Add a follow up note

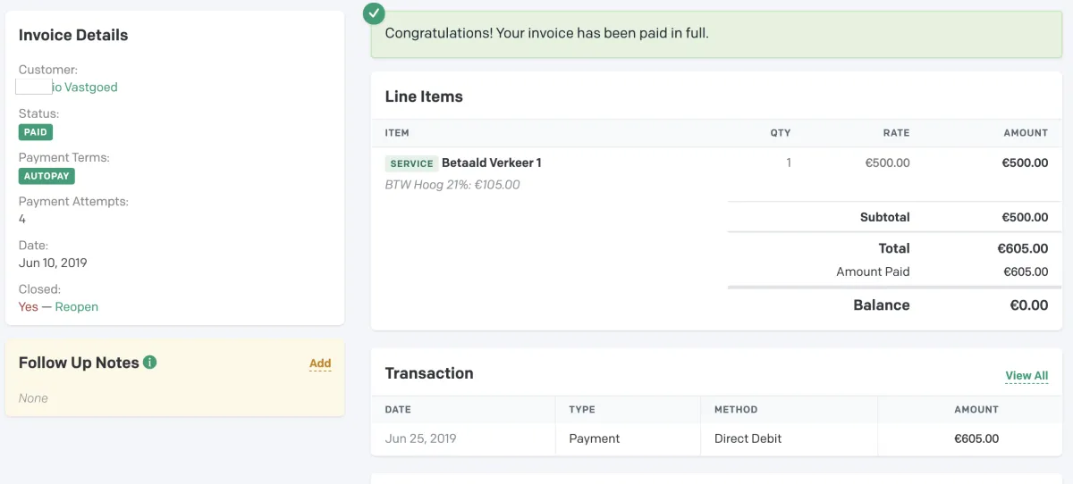[x=320, y=363]
